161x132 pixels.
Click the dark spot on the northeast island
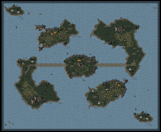coord(108,34)
